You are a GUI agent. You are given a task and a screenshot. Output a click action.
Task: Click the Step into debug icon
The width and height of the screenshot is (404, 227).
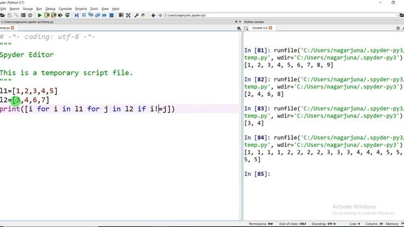[x=91, y=15]
